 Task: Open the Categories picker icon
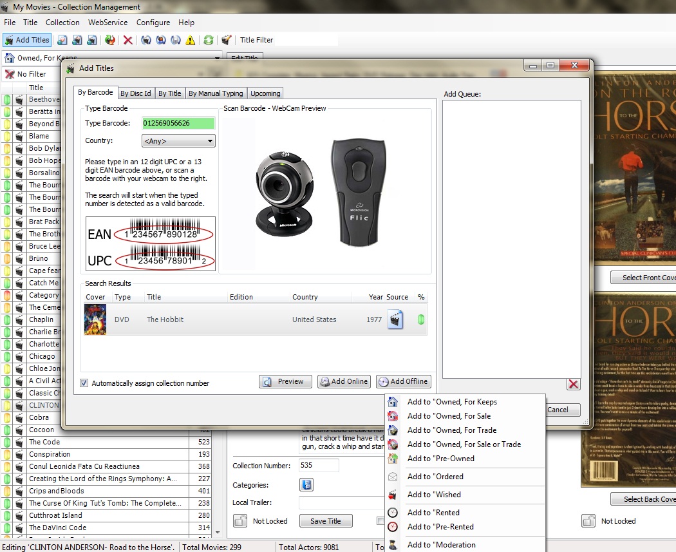pyautogui.click(x=306, y=485)
